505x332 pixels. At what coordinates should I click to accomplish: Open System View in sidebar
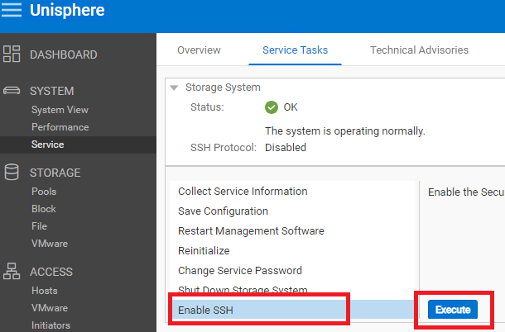(60, 110)
